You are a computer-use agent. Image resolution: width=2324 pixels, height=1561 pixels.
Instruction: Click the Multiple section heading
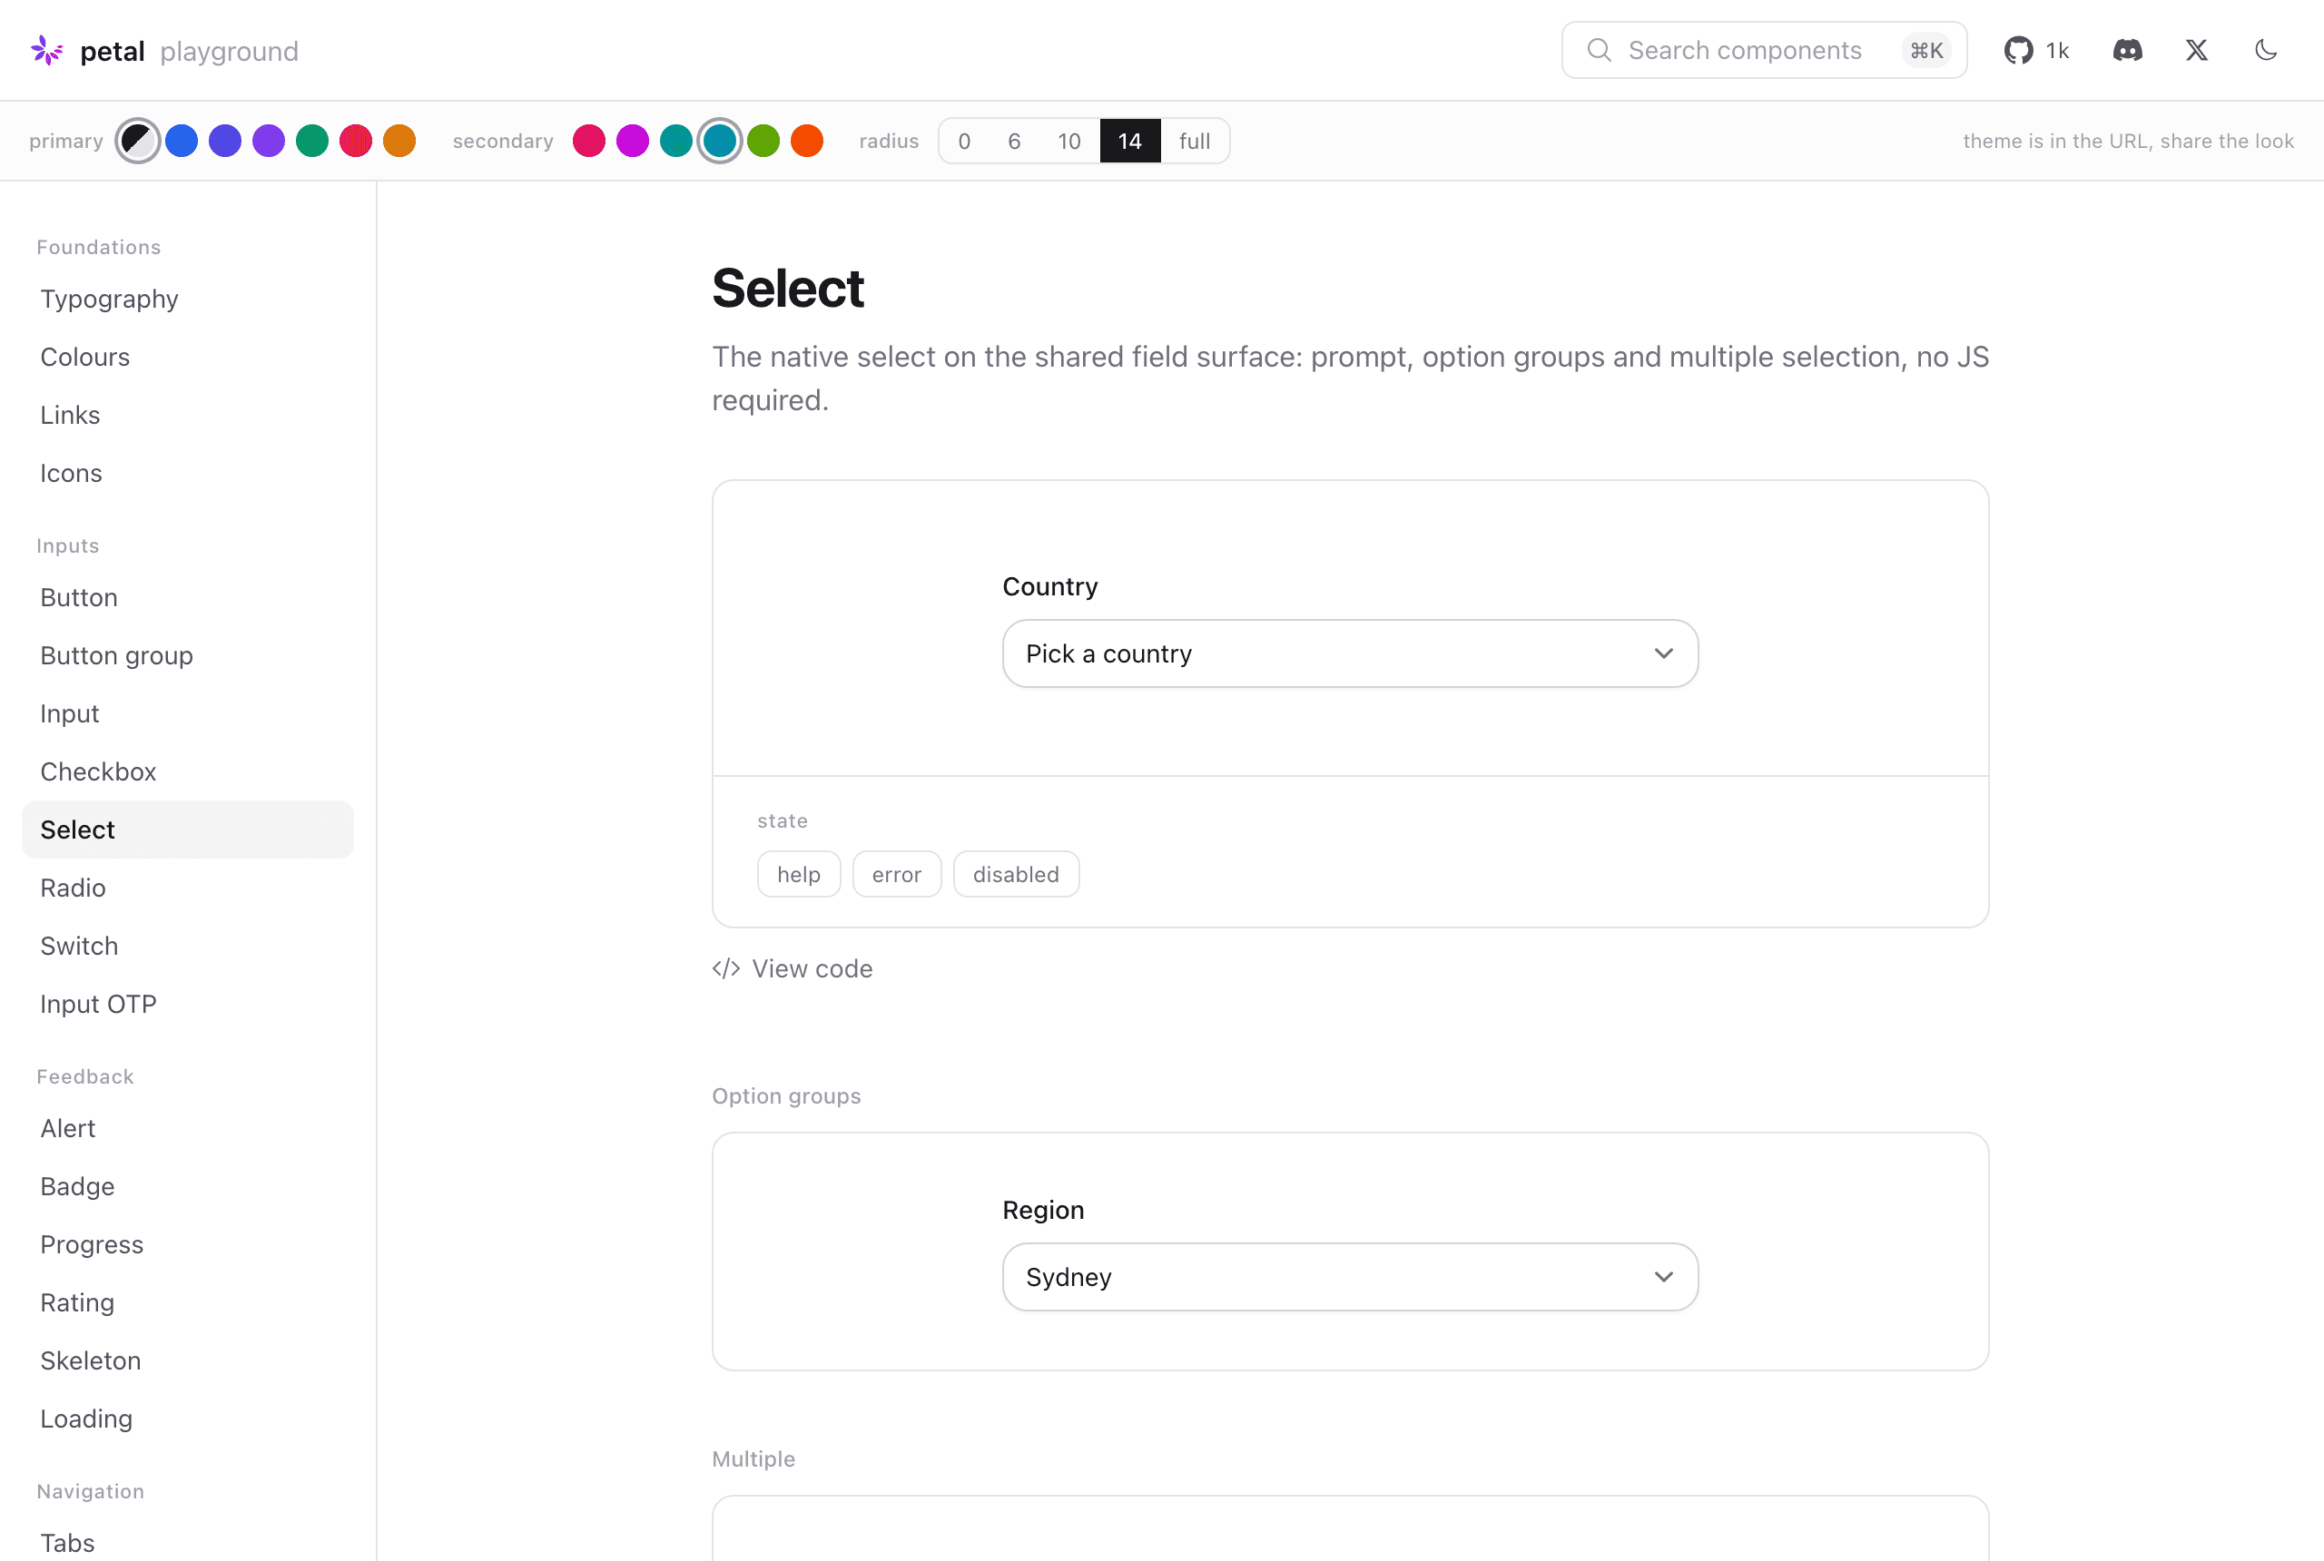coord(753,1459)
